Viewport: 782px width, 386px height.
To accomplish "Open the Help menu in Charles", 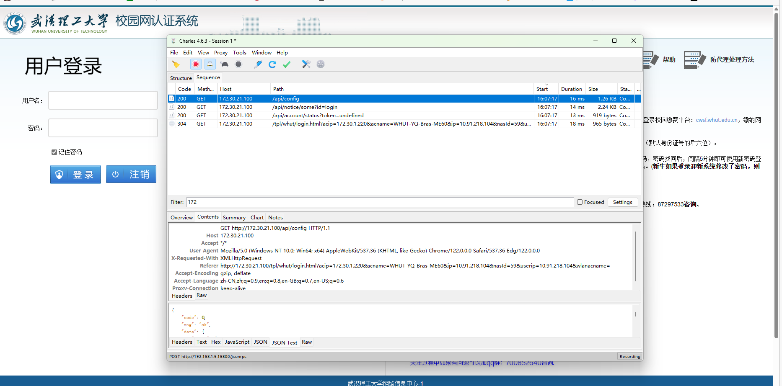I will click(282, 52).
